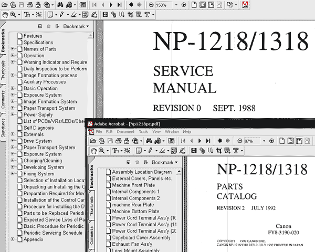Screen dimensions: 315x252
Task: Open the Help menu
Action: [187, 132]
